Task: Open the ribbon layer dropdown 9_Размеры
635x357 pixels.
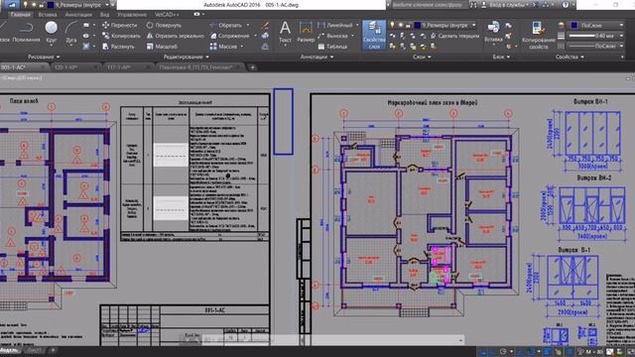Action: [433, 25]
